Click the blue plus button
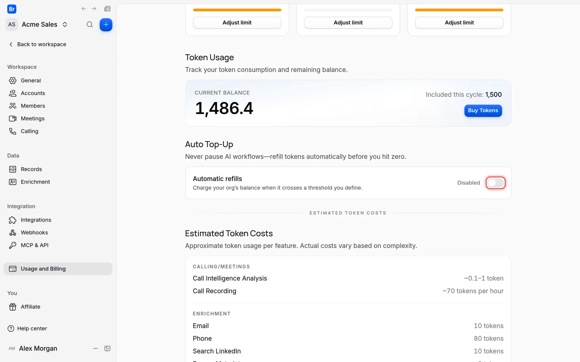This screenshot has width=580, height=362. click(x=106, y=25)
